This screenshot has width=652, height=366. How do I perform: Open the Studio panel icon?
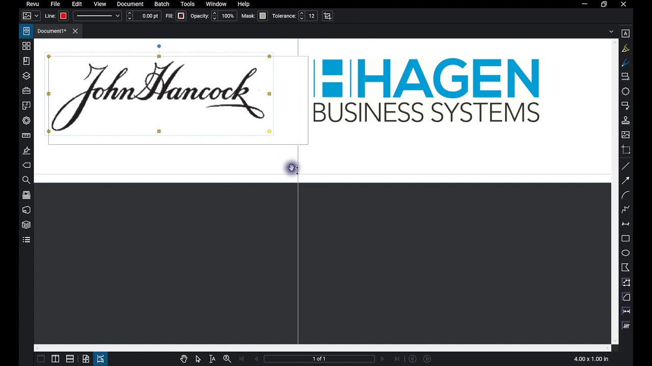(x=26, y=210)
